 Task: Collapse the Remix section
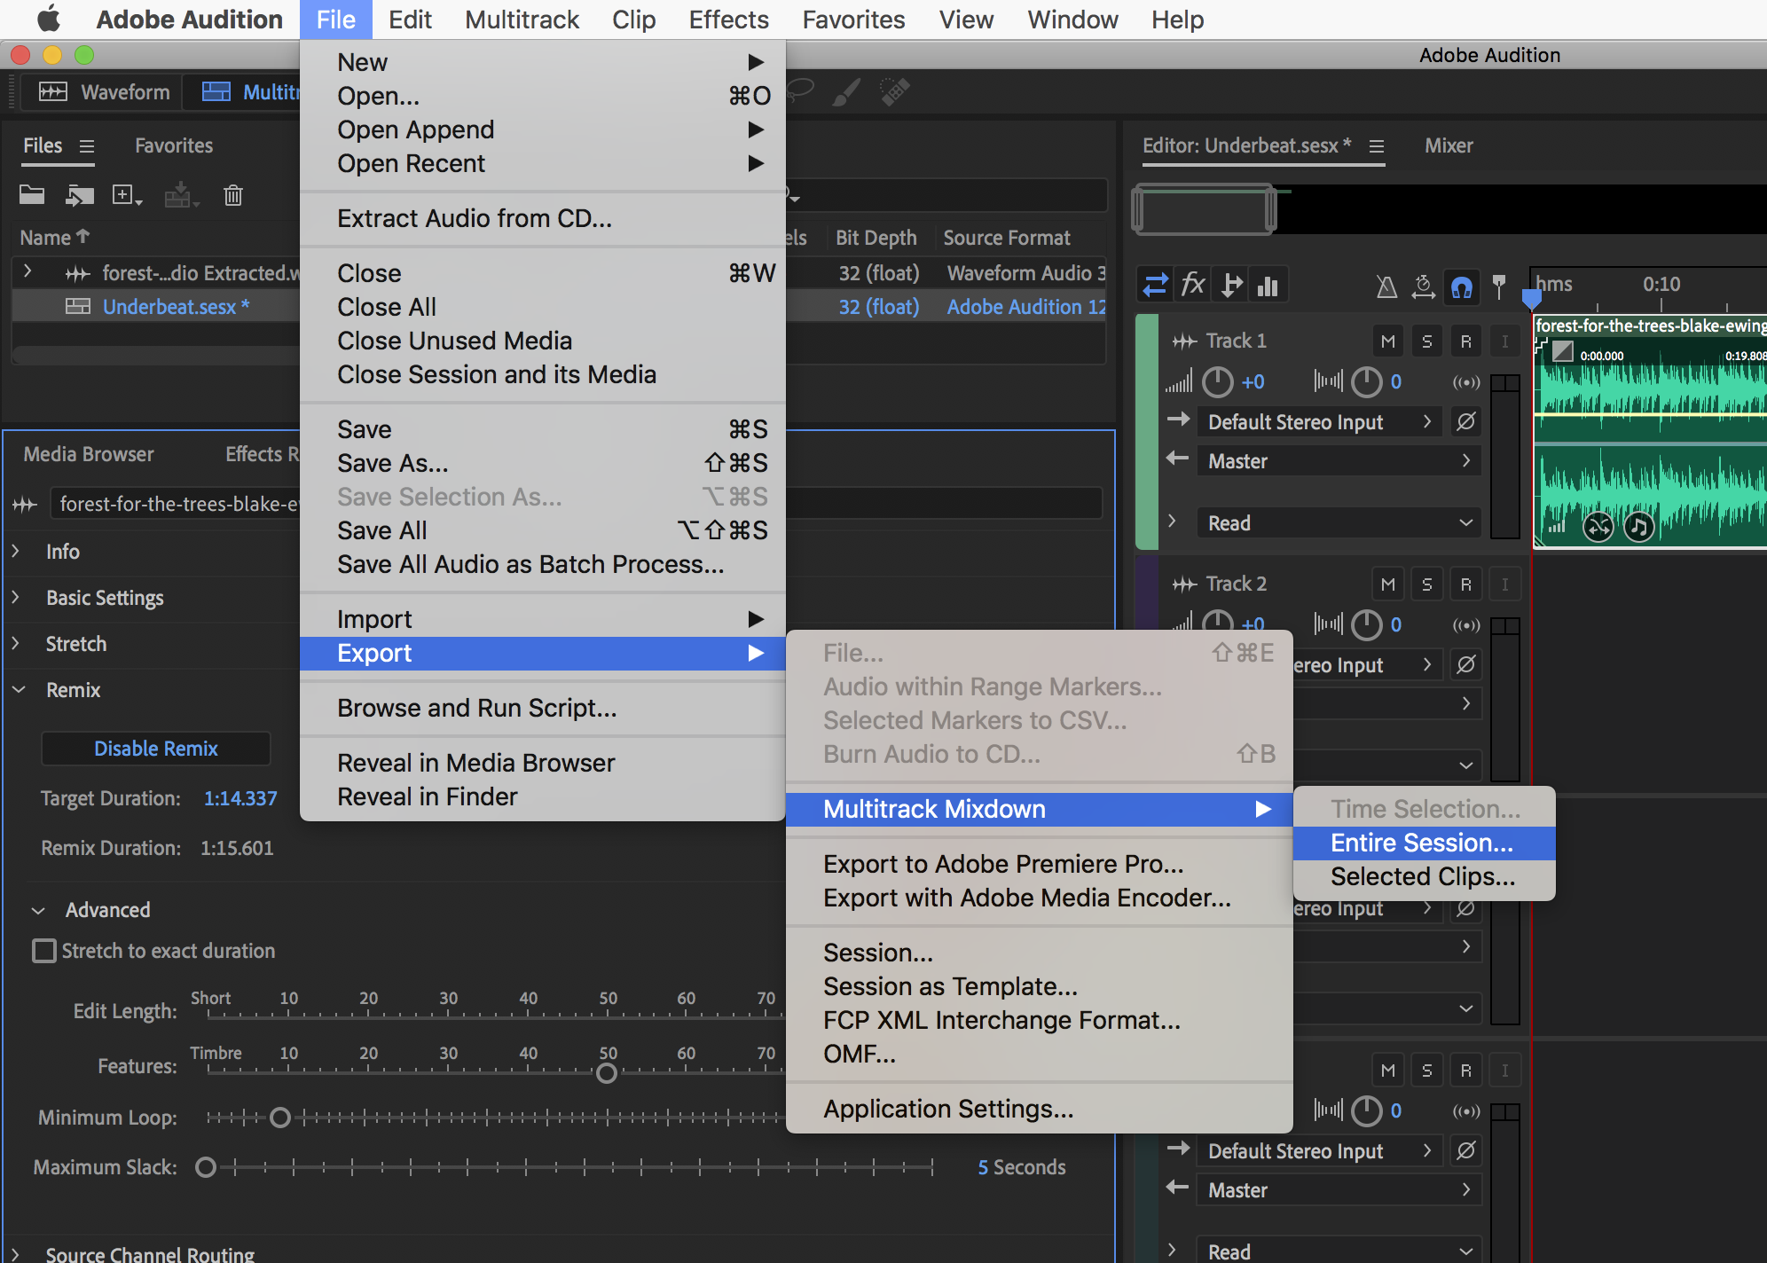(x=19, y=690)
